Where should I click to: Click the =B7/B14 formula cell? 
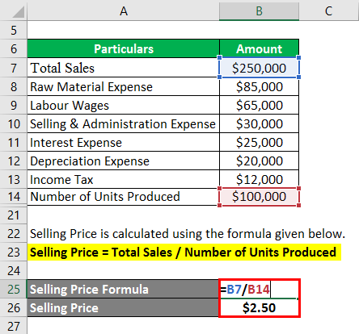pyautogui.click(x=259, y=289)
